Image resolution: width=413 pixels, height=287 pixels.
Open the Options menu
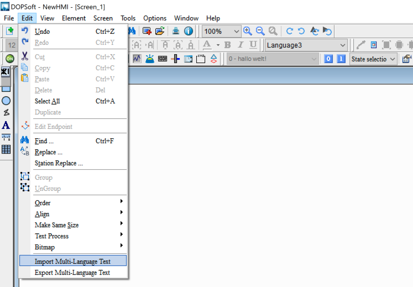coord(155,18)
